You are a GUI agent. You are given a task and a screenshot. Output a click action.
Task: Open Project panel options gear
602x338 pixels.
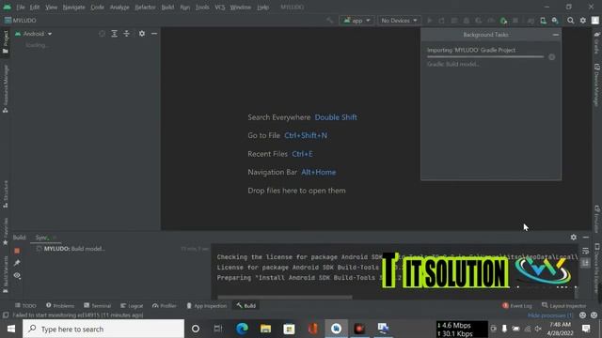(142, 34)
